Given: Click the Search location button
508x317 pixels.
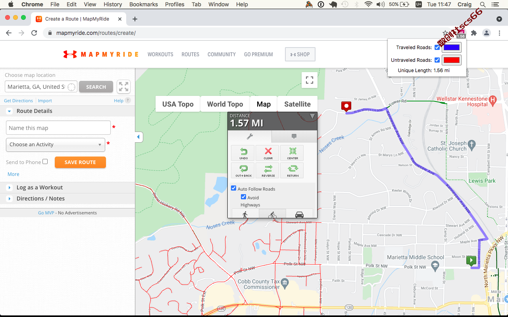Looking at the screenshot, I should tap(96, 87).
